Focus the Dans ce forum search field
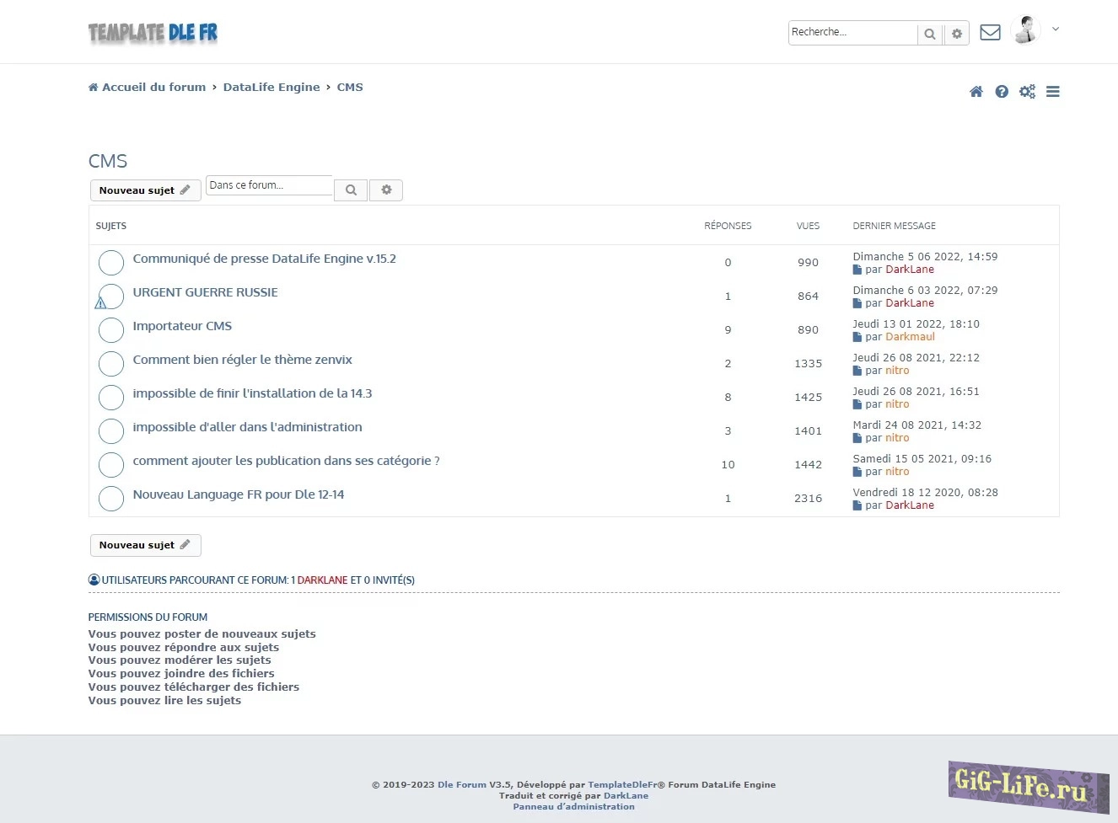Image resolution: width=1118 pixels, height=823 pixels. 269,185
